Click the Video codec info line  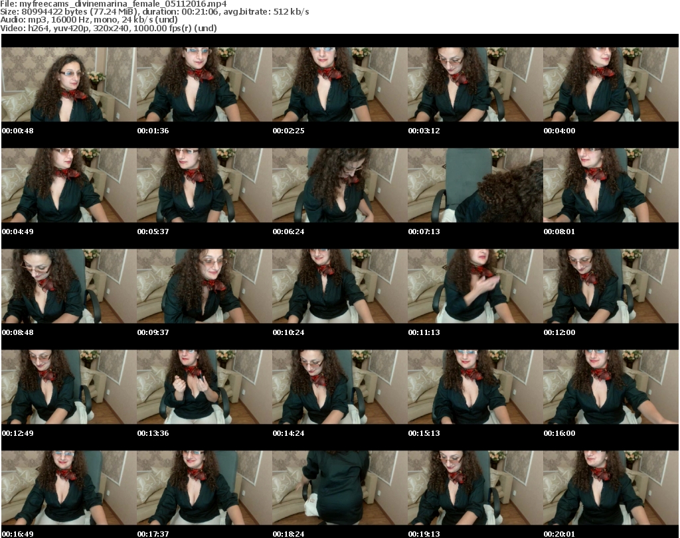109,28
